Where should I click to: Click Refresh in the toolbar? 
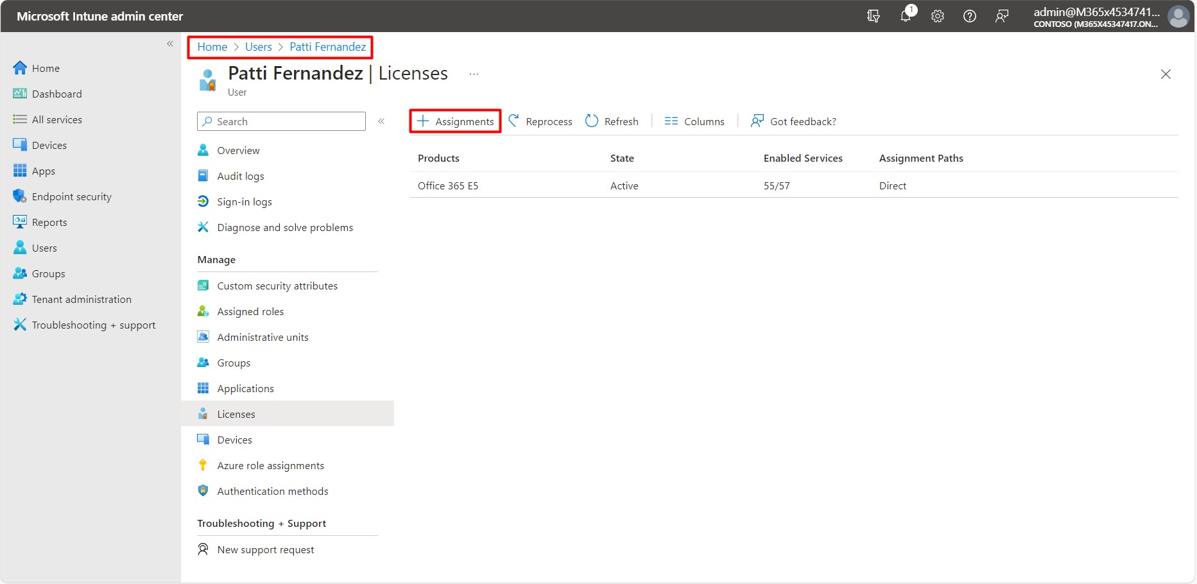(612, 121)
